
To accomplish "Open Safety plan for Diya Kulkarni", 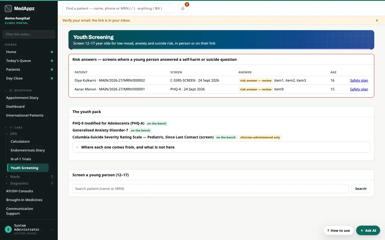I will 359,81.
